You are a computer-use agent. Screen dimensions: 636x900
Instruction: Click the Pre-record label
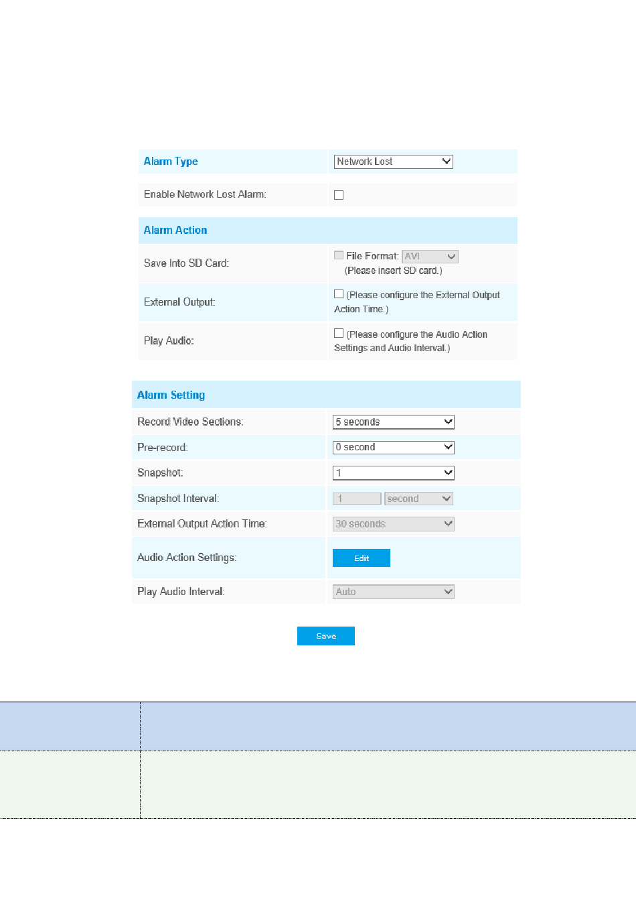coord(163,447)
